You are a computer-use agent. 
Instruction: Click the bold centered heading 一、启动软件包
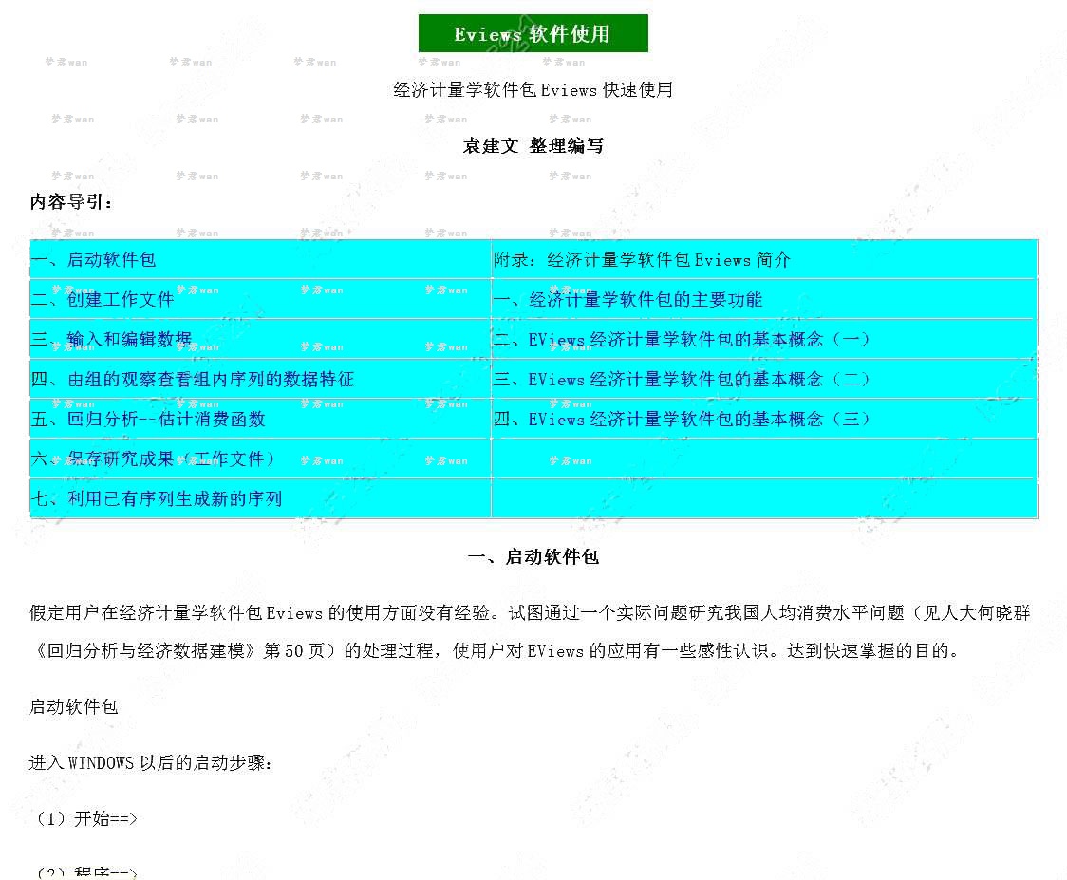point(533,557)
